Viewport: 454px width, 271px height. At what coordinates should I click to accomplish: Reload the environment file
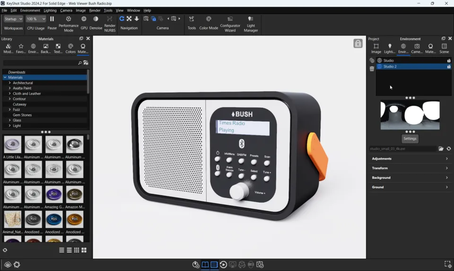coord(449,149)
